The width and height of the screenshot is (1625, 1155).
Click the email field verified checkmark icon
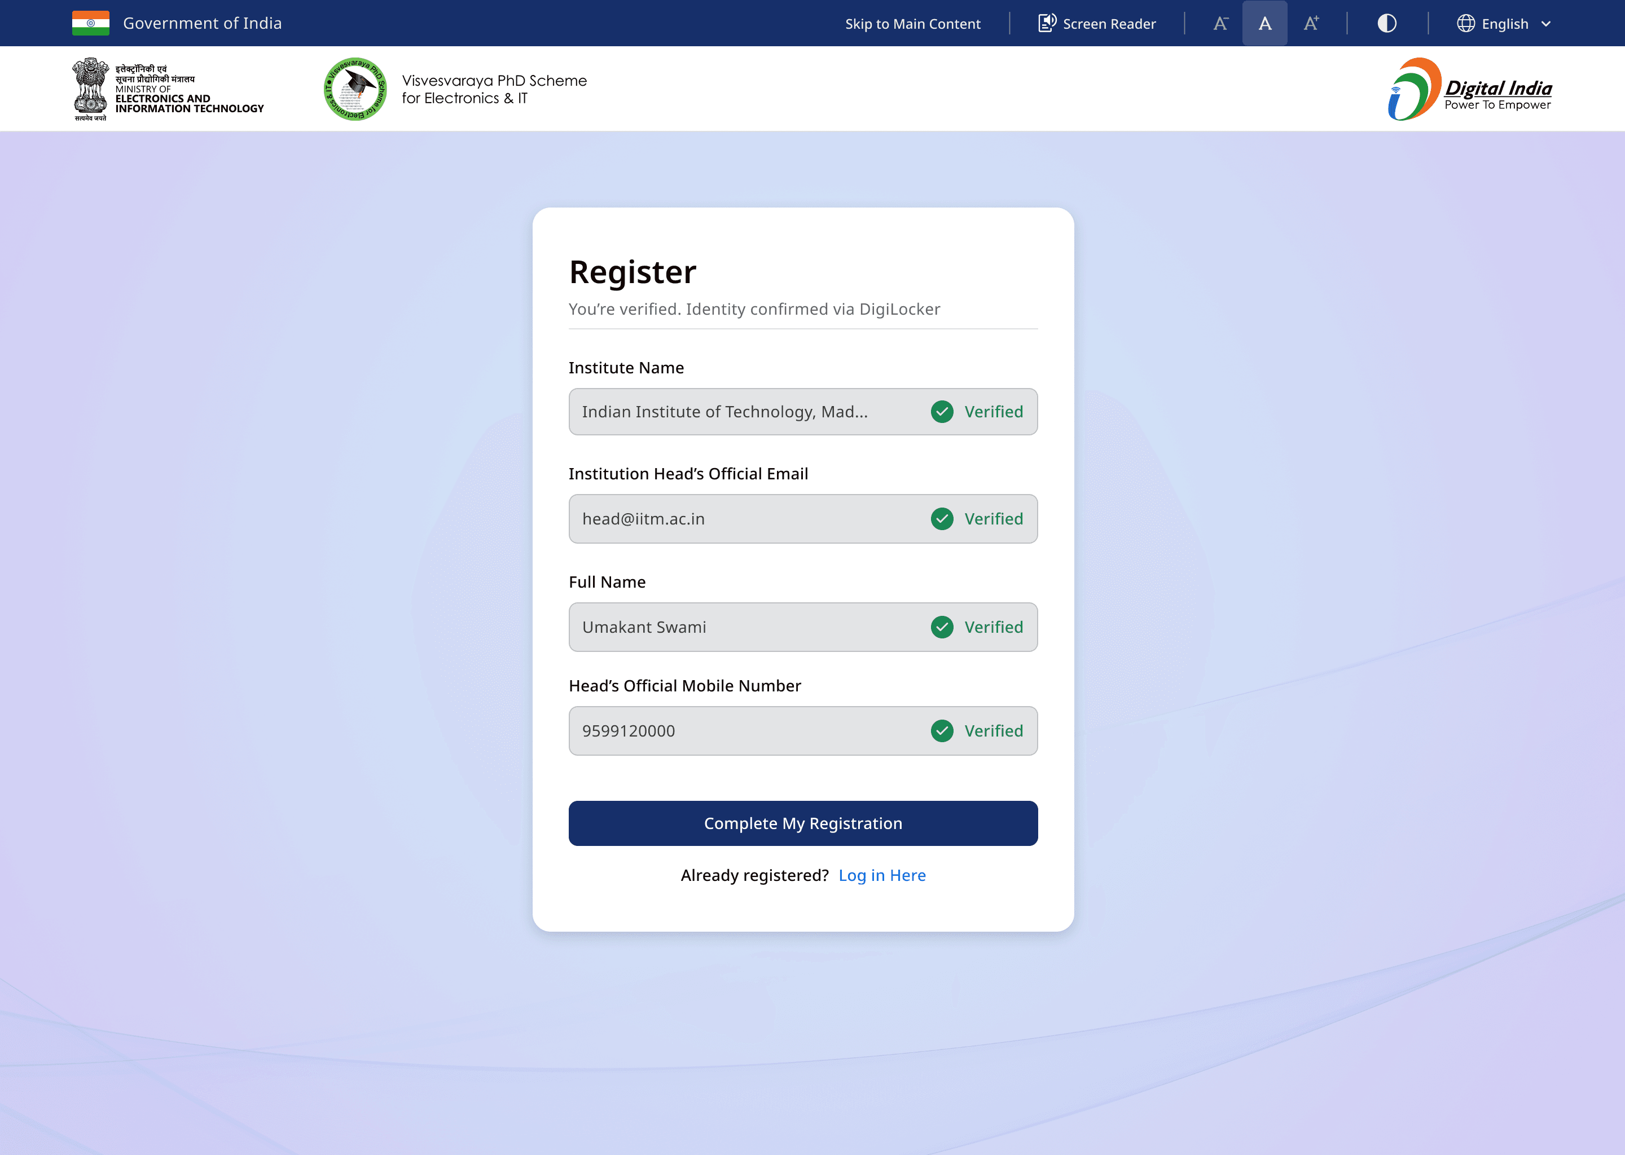942,519
